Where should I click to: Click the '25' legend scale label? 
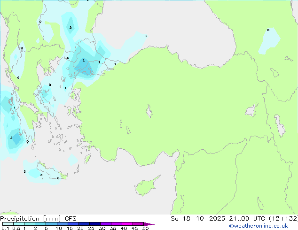click(91, 228)
